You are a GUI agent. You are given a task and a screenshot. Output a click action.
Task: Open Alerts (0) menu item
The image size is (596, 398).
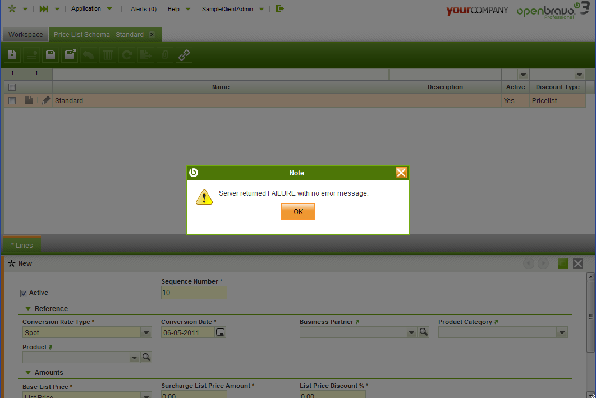[x=143, y=9]
